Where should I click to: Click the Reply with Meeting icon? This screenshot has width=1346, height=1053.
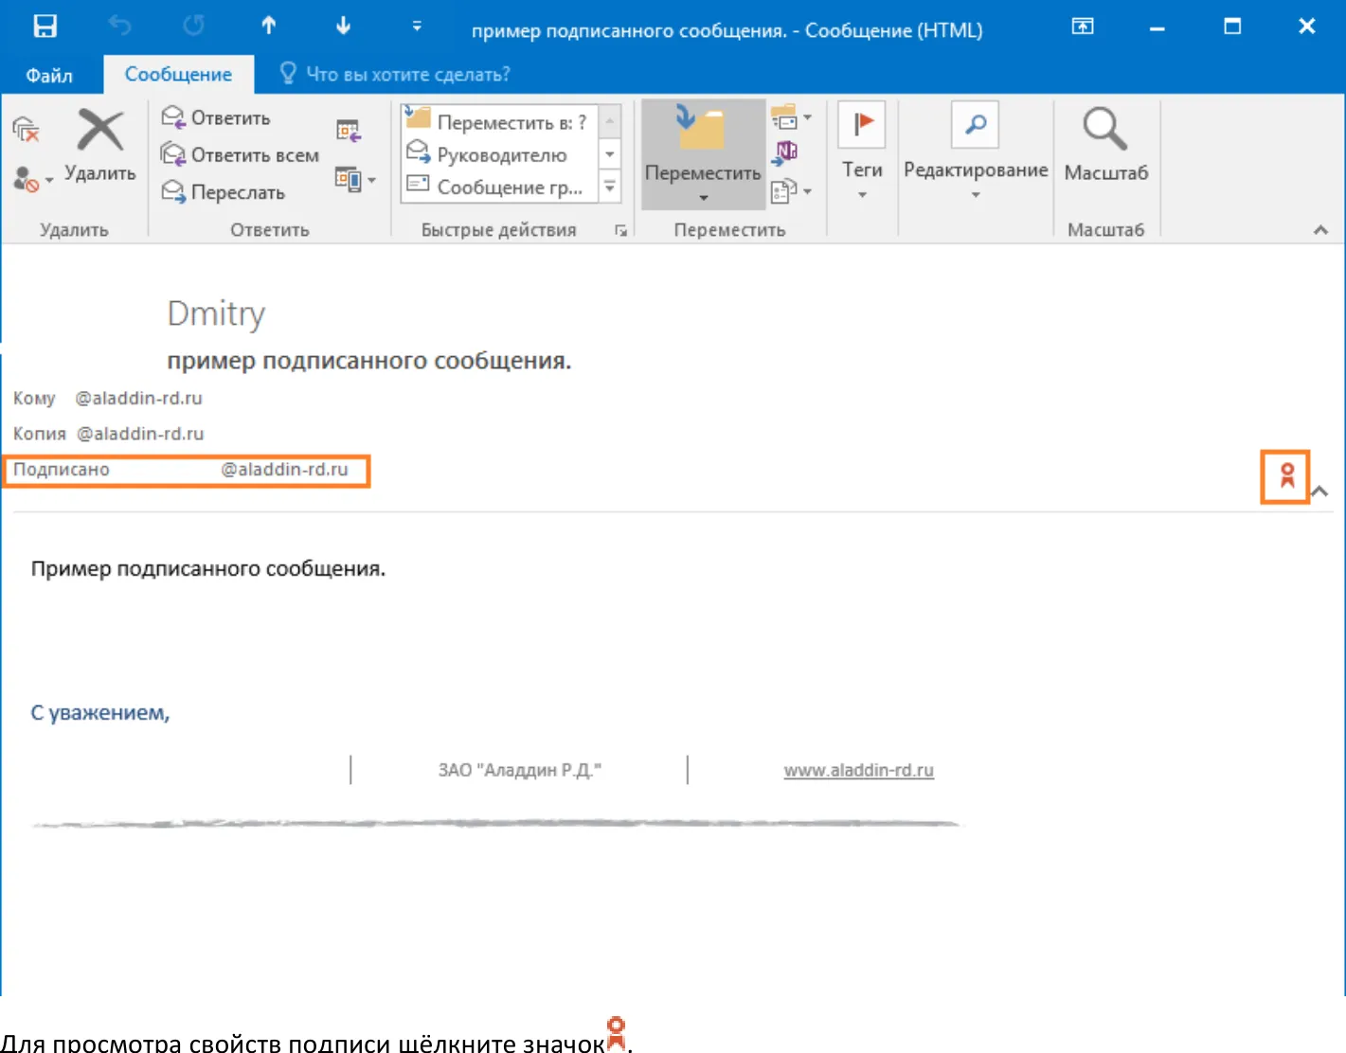(349, 131)
